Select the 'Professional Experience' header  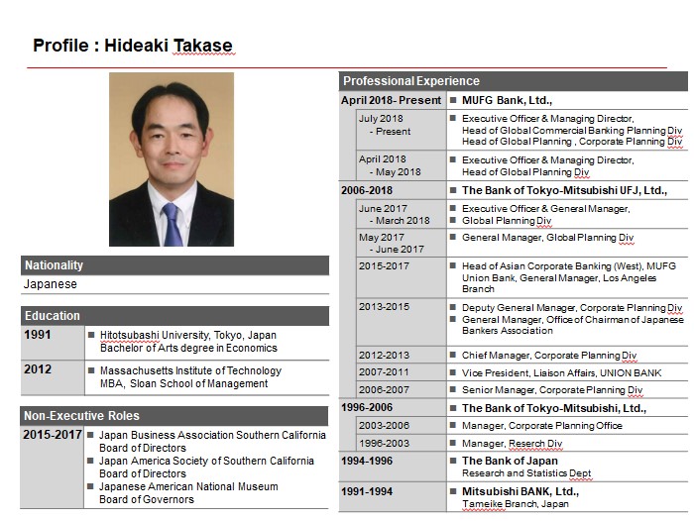(x=514, y=81)
